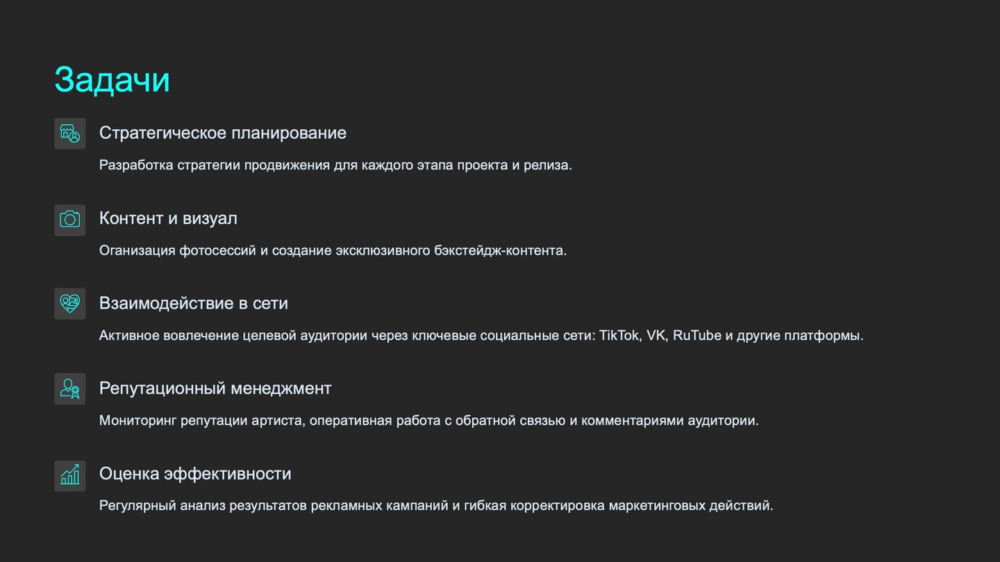
Task: Click the word RuTube in the text
Action: click(697, 336)
